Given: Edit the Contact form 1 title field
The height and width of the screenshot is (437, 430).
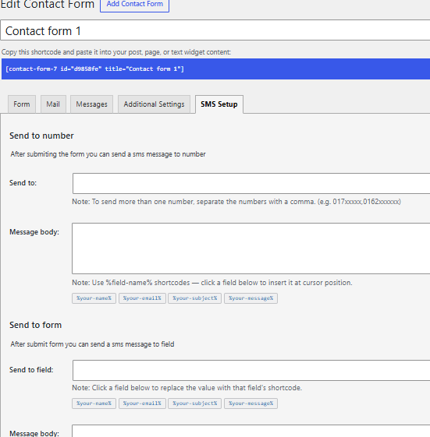Looking at the screenshot, I should [x=215, y=30].
